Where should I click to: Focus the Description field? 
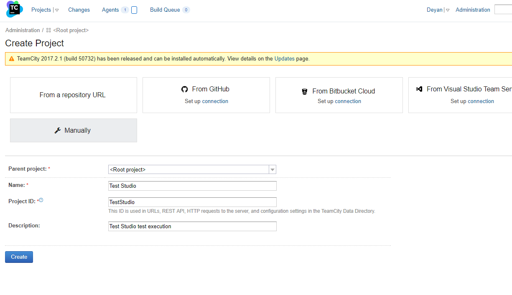tap(192, 226)
